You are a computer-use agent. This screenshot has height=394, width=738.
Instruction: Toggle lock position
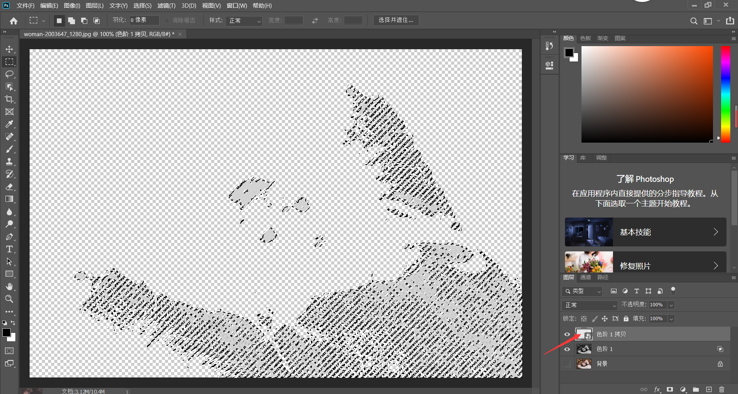click(x=605, y=319)
